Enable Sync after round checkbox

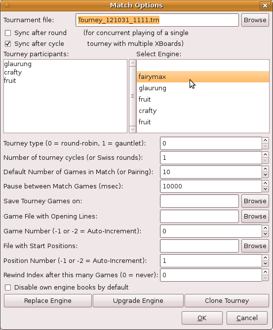click(8, 33)
